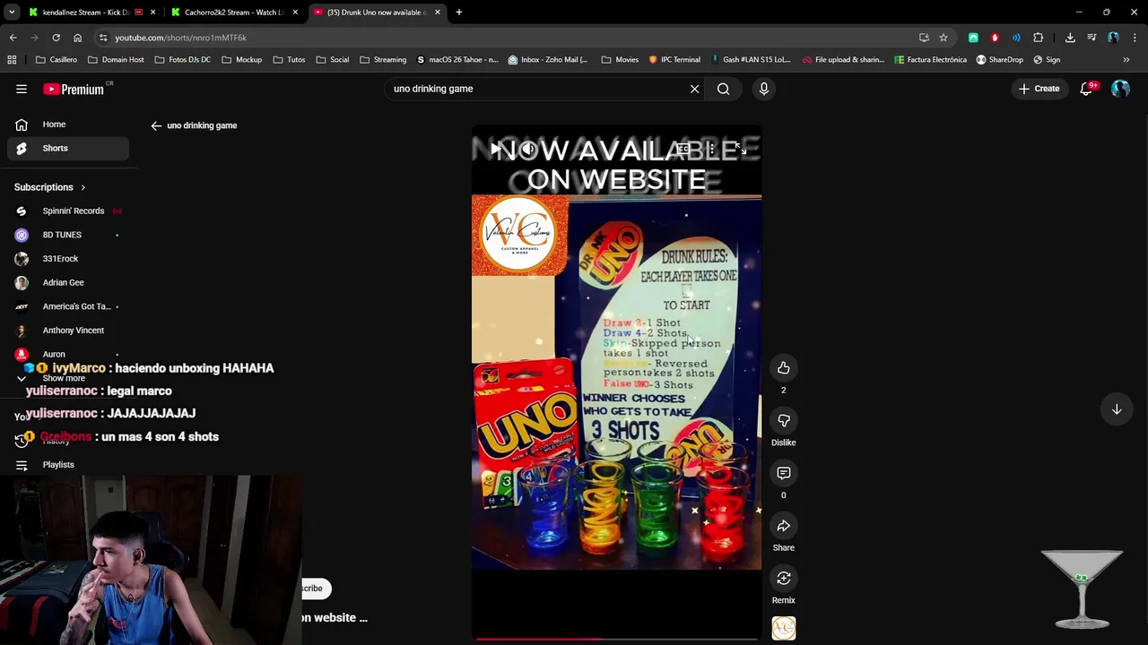1148x645 pixels.
Task: Open ShareDrop bookmark
Action: (x=999, y=60)
